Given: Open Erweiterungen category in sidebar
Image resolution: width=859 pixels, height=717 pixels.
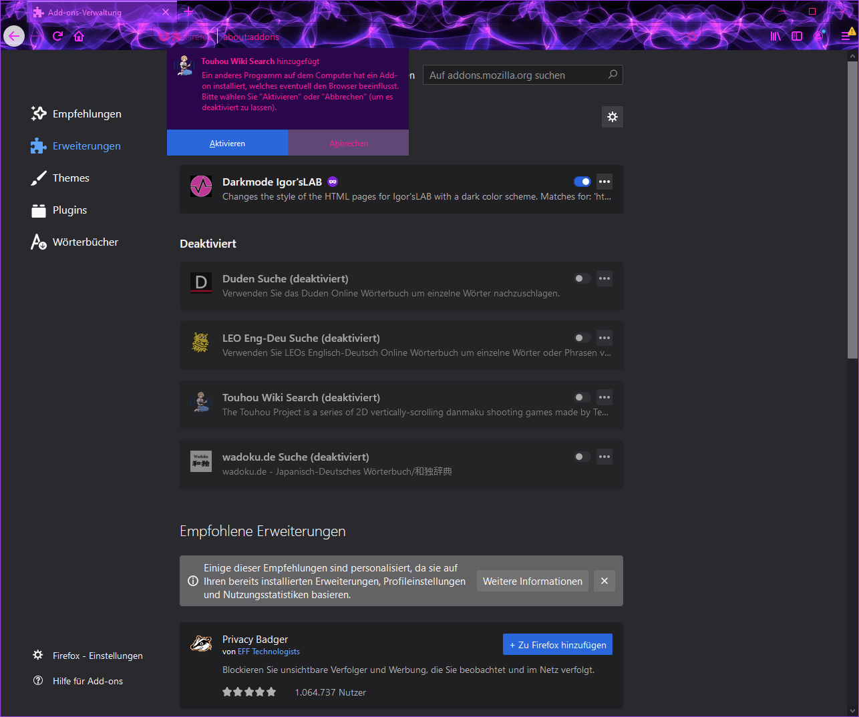Looking at the screenshot, I should [76, 146].
